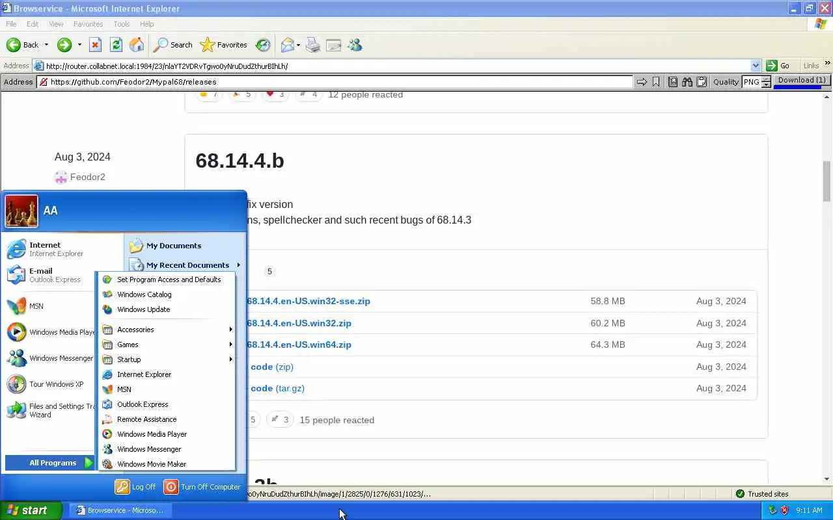This screenshot has width=833, height=520.
Task: Click the Windows Start button
Action: pos(31,510)
